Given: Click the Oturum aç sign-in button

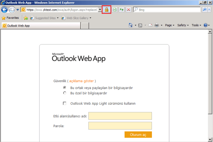Looking at the screenshot, I should [138, 135].
